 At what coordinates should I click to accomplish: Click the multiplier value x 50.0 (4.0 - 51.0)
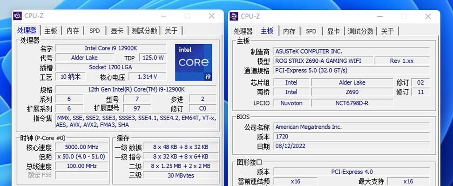pos(82,157)
